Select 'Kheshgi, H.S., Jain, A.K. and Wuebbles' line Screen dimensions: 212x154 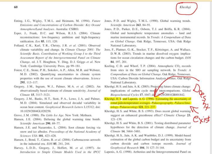coord(148,135)
